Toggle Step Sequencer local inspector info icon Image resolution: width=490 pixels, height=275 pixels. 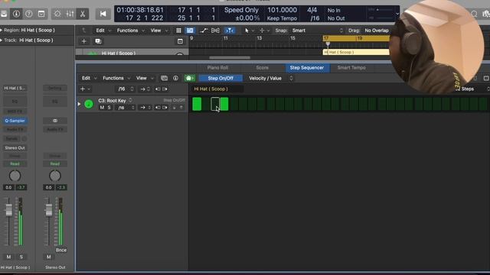175,78
